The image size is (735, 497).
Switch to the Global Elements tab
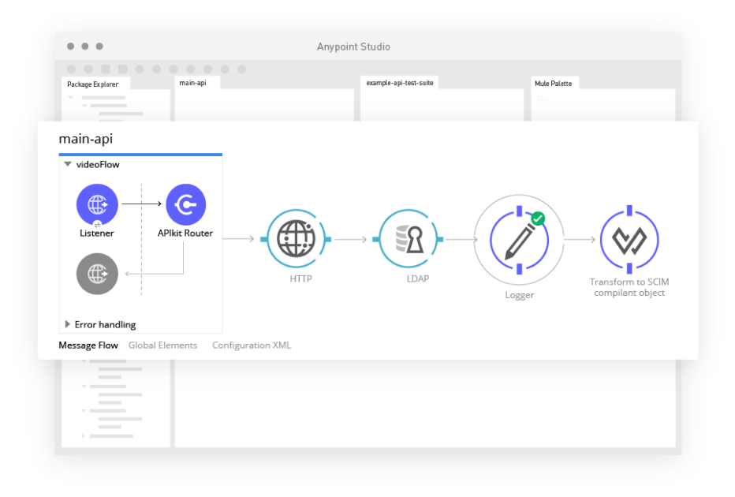(x=162, y=346)
